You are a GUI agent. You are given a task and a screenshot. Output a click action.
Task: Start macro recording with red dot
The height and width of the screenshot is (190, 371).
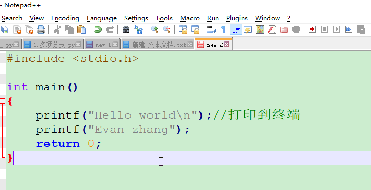pyautogui.click(x=312, y=29)
